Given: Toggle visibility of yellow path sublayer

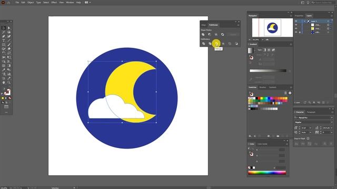Looking at the screenshot, I should click(x=296, y=28).
